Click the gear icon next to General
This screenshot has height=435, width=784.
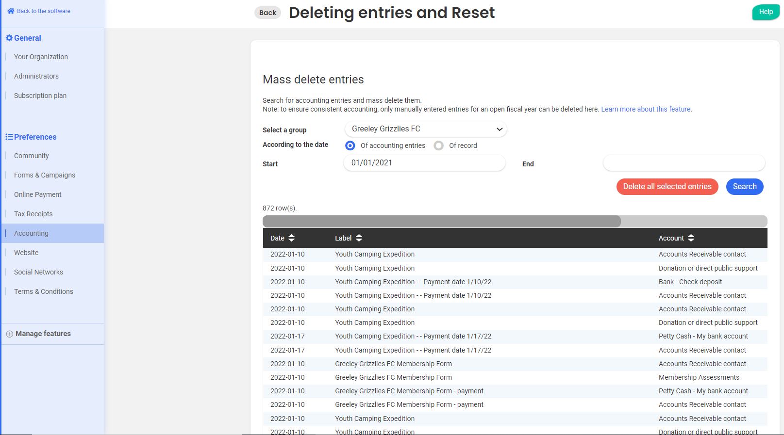pos(9,38)
